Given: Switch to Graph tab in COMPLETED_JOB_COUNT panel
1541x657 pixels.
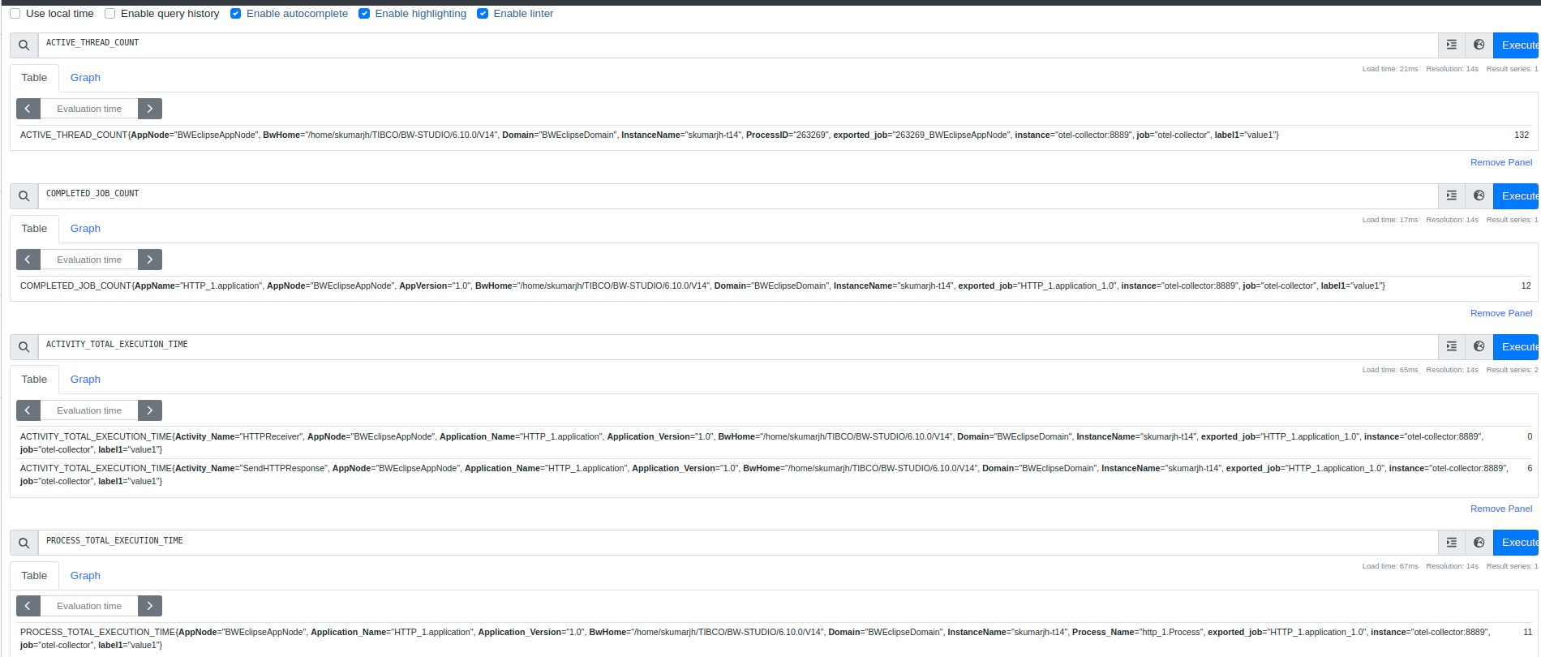Looking at the screenshot, I should coord(85,229).
